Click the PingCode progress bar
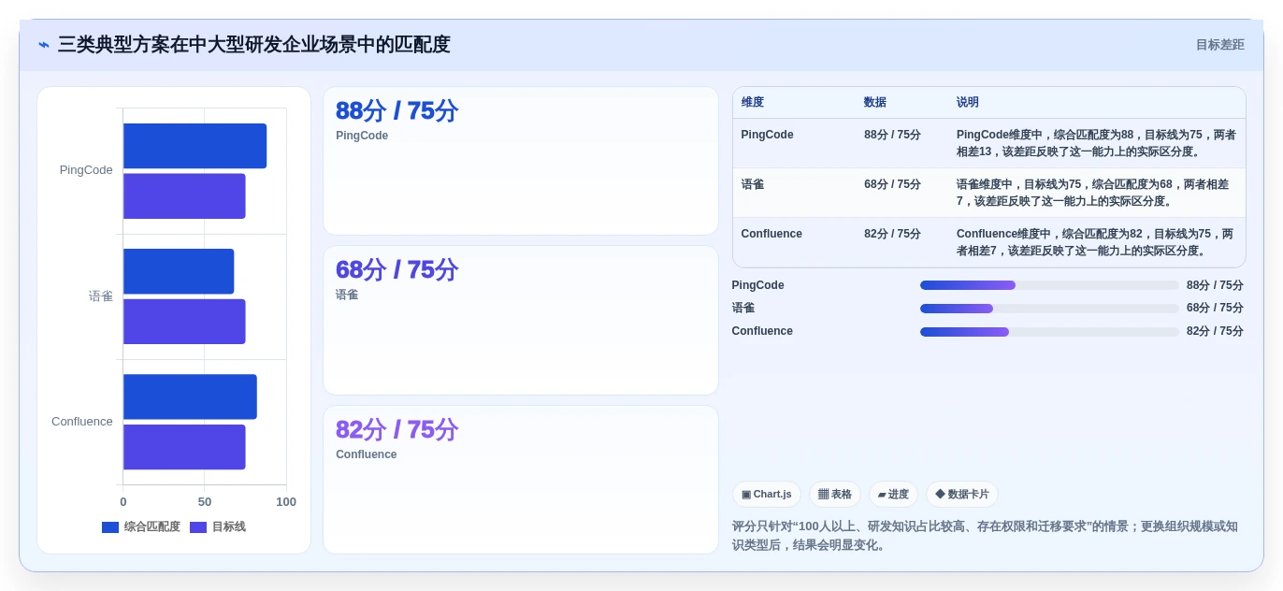The width and height of the screenshot is (1283, 591). click(x=1049, y=285)
